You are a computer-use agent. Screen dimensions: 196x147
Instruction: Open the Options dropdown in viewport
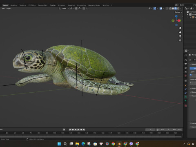pyautogui.click(x=178, y=12)
